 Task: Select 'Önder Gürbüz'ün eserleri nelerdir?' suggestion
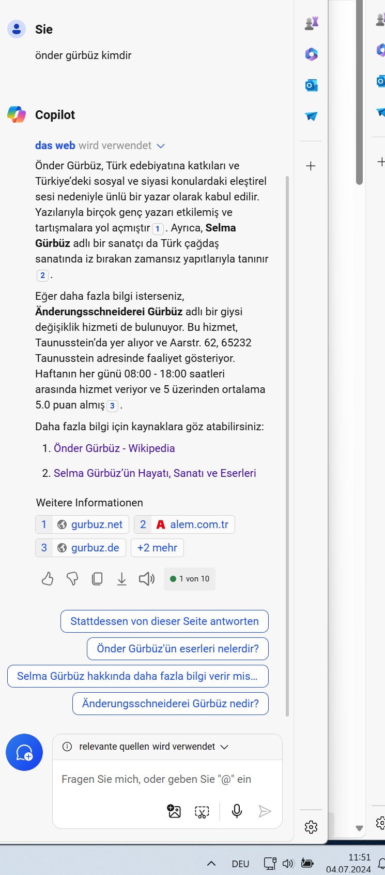click(178, 649)
